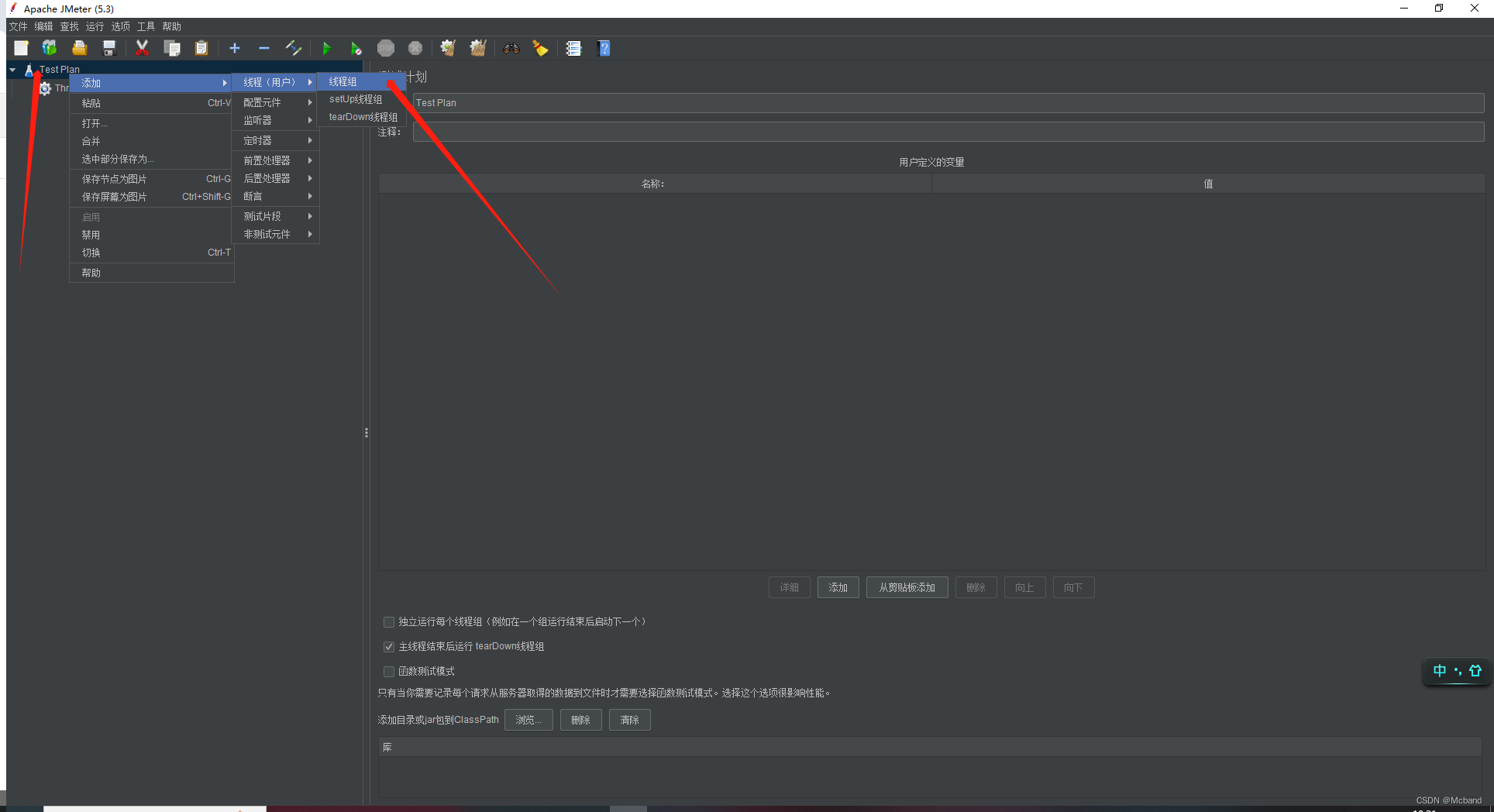1494x812 pixels.
Task: Click the Toggle enable/disable icon
Action: tap(294, 48)
